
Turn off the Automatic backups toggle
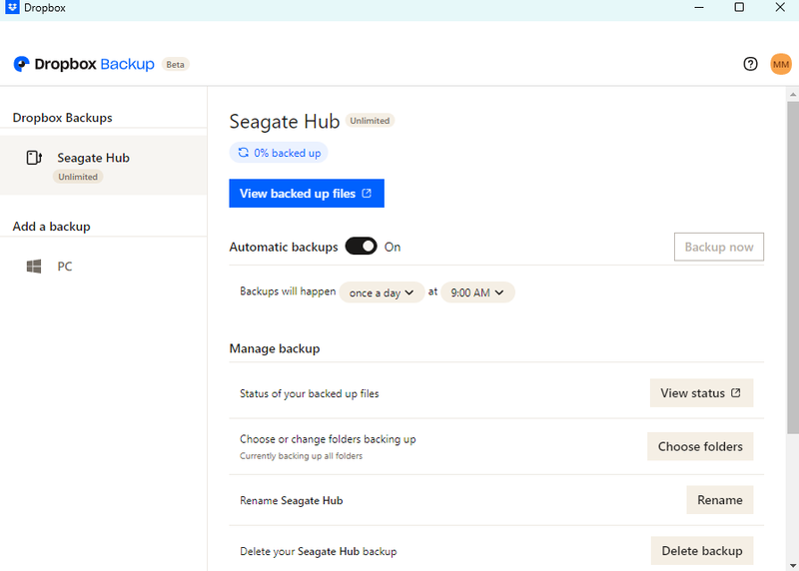click(361, 247)
